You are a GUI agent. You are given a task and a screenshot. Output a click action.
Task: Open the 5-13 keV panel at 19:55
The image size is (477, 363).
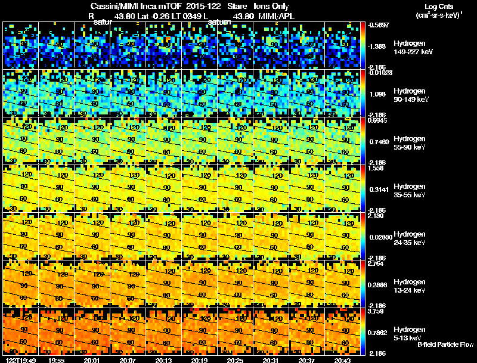coord(56,331)
